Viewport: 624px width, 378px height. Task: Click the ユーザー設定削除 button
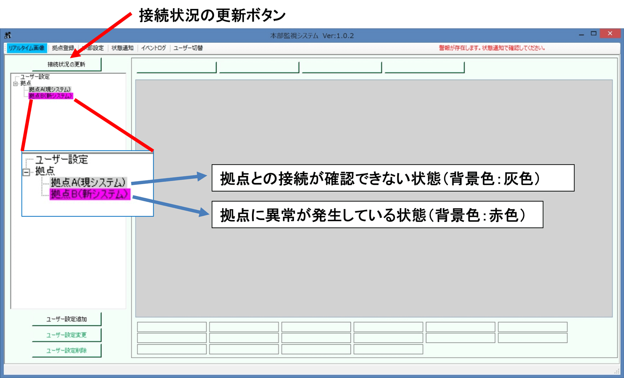coord(67,350)
